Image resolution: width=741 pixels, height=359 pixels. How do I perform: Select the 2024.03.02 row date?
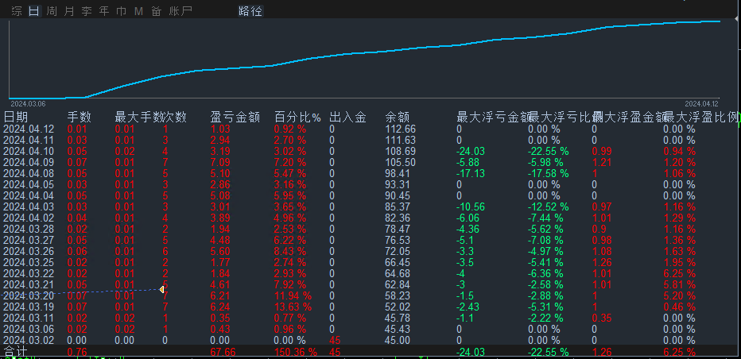(29, 340)
